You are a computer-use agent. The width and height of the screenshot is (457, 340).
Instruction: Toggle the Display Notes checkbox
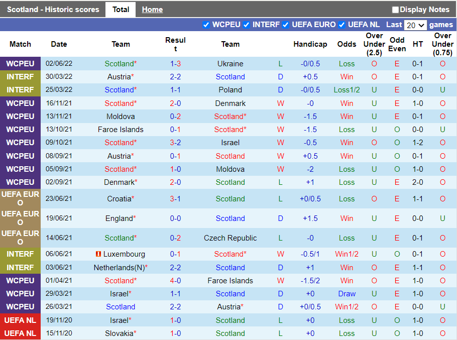pos(395,10)
